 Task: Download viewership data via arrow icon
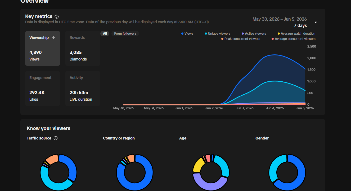point(53,38)
